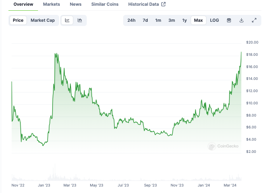Set chart range to 7d
Viewport: 264px width, 193px height.
(145, 20)
